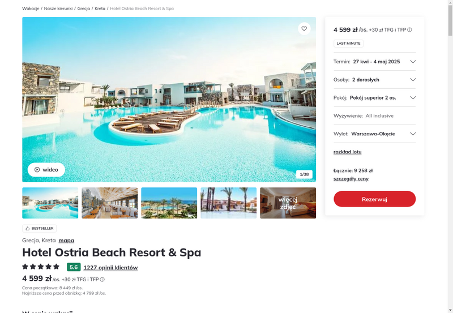Expand the Wylot Warszawa-Okęcie dropdown
The height and width of the screenshot is (313, 453).
(x=374, y=134)
